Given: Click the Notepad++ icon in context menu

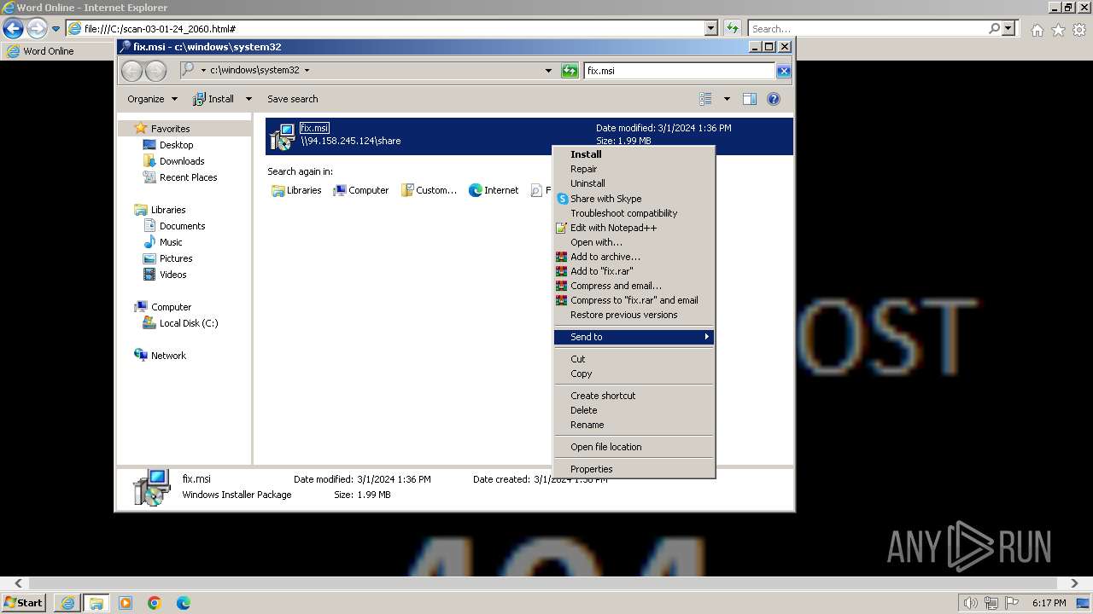Looking at the screenshot, I should (561, 228).
